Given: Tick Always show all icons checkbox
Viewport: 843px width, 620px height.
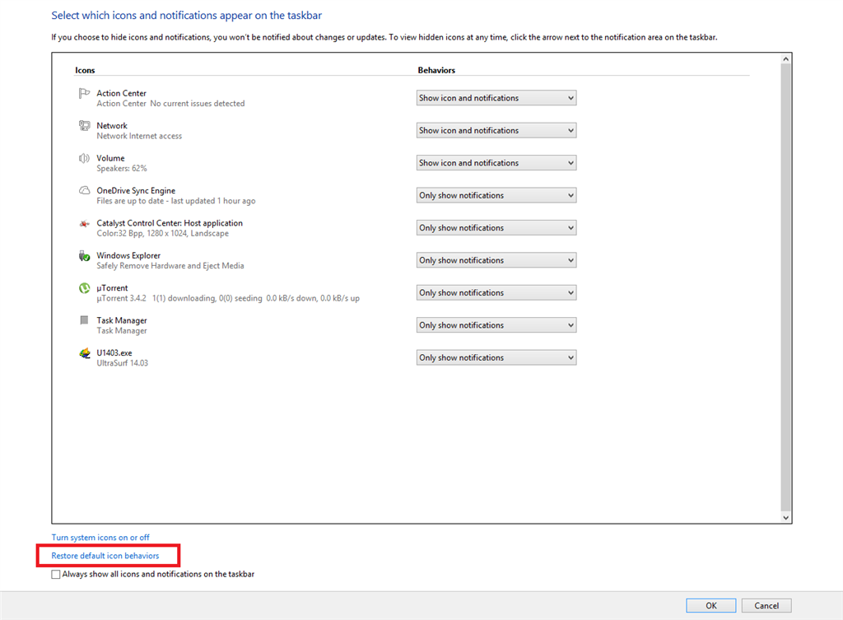Looking at the screenshot, I should pyautogui.click(x=56, y=574).
